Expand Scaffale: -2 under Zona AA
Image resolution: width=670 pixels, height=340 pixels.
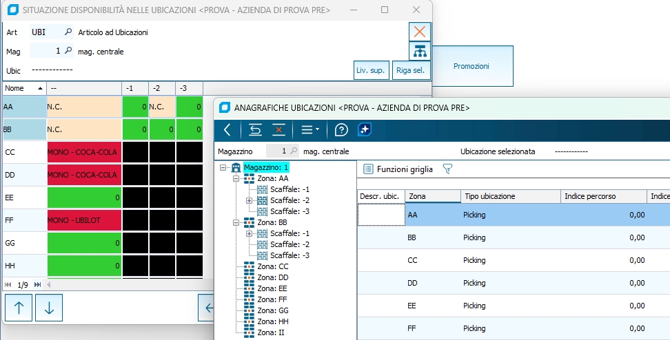[x=250, y=200]
